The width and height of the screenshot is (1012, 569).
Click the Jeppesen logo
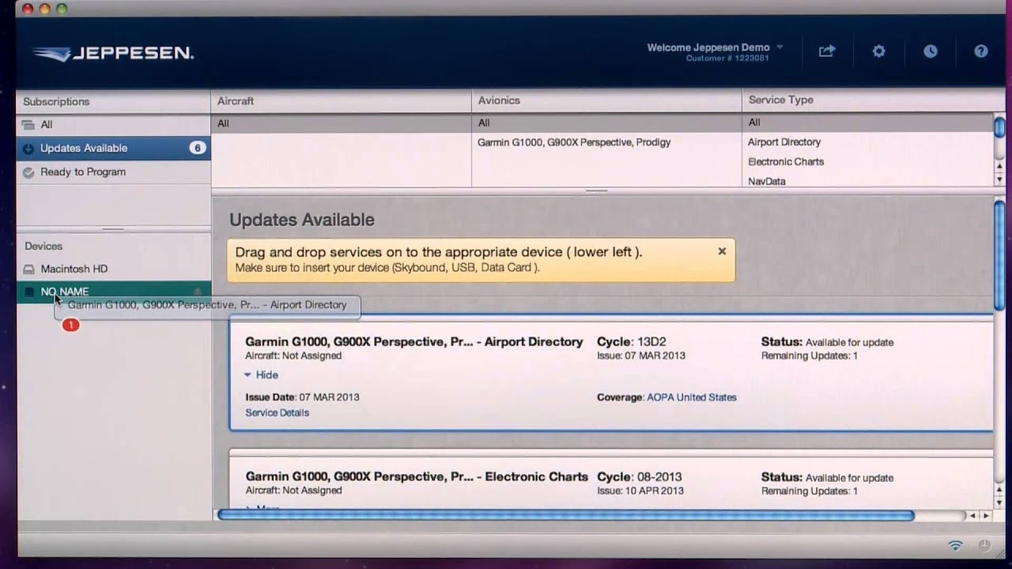tap(113, 54)
